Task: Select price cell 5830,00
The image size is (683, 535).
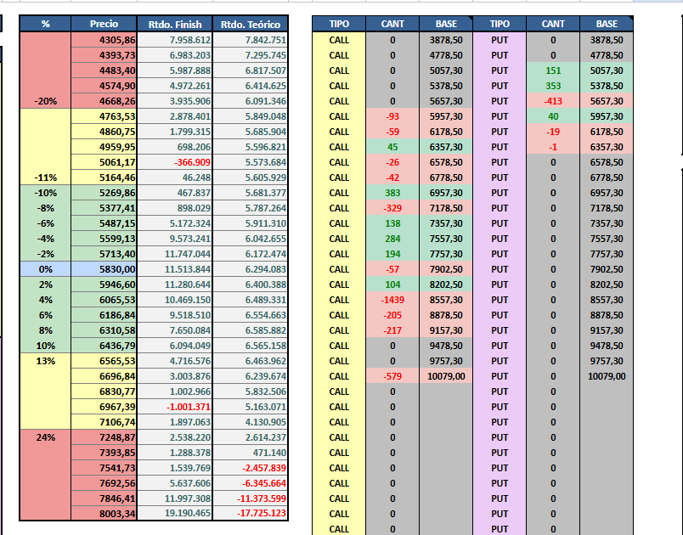Action: click(x=104, y=269)
